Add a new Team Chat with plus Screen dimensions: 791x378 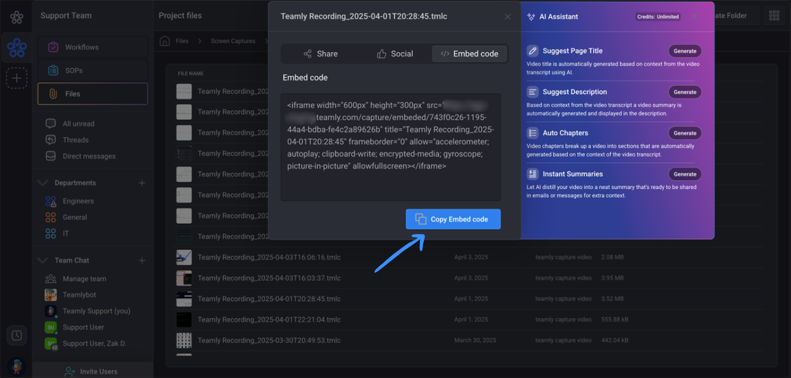tap(142, 260)
